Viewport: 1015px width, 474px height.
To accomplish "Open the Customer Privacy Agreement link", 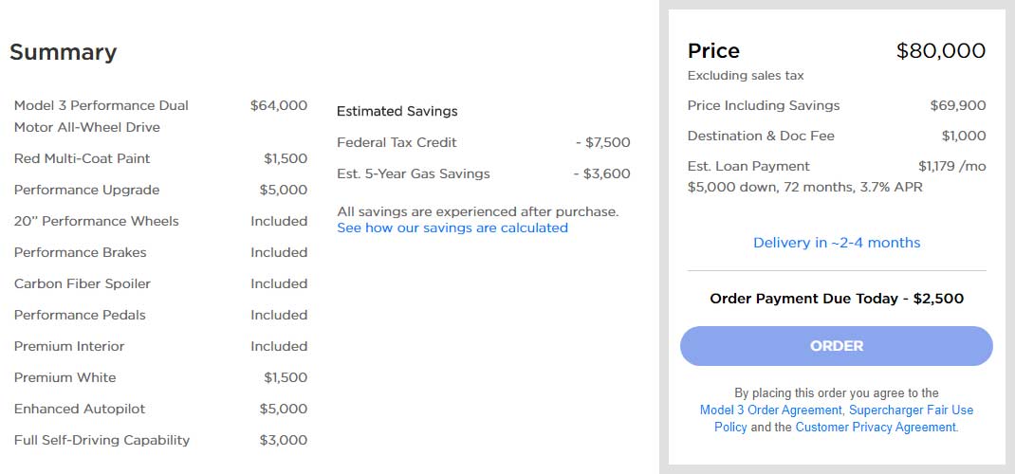I will tap(876, 428).
